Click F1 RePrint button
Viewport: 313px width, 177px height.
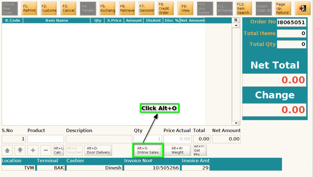(29, 8)
